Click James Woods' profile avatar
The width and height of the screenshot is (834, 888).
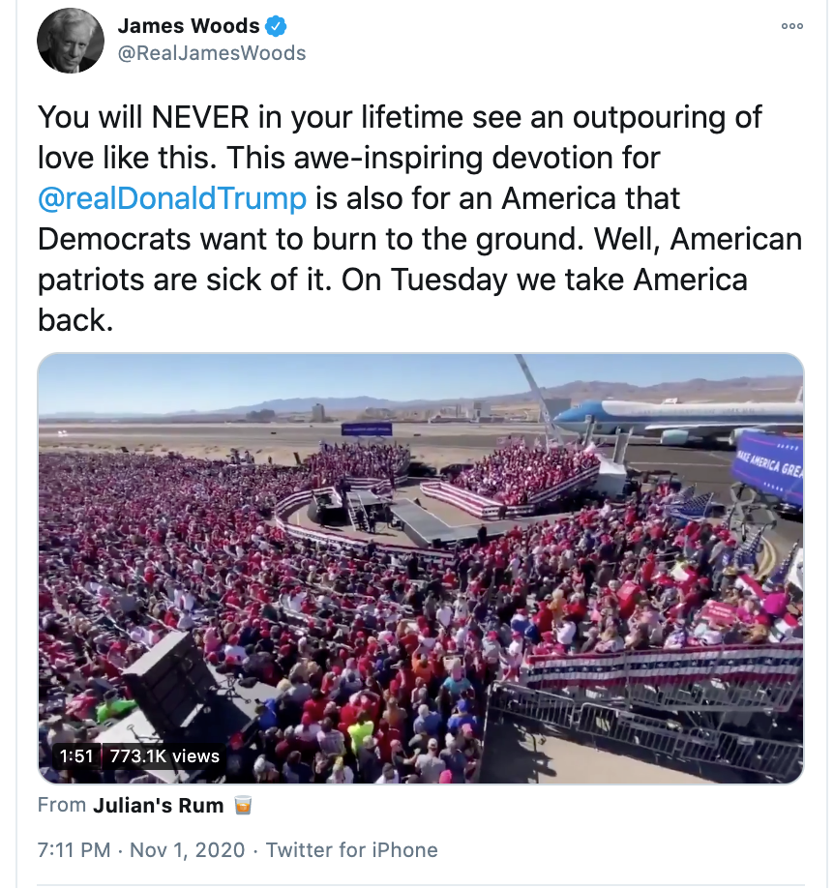click(x=71, y=39)
